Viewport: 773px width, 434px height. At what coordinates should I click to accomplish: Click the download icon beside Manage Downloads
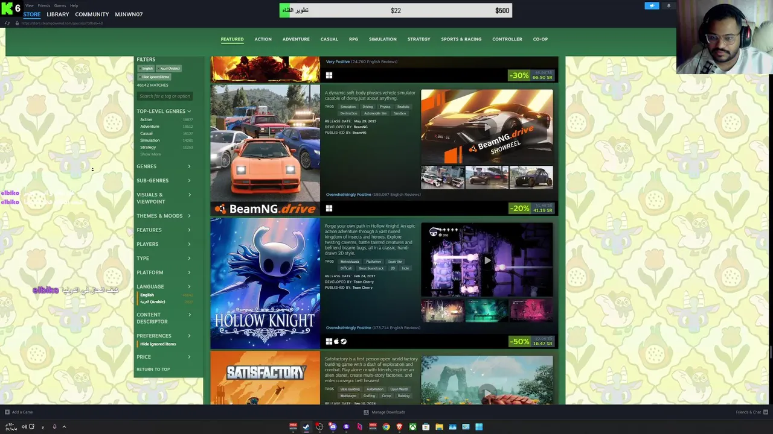pos(366,412)
